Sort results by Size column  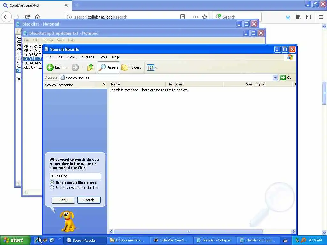[x=238, y=84]
